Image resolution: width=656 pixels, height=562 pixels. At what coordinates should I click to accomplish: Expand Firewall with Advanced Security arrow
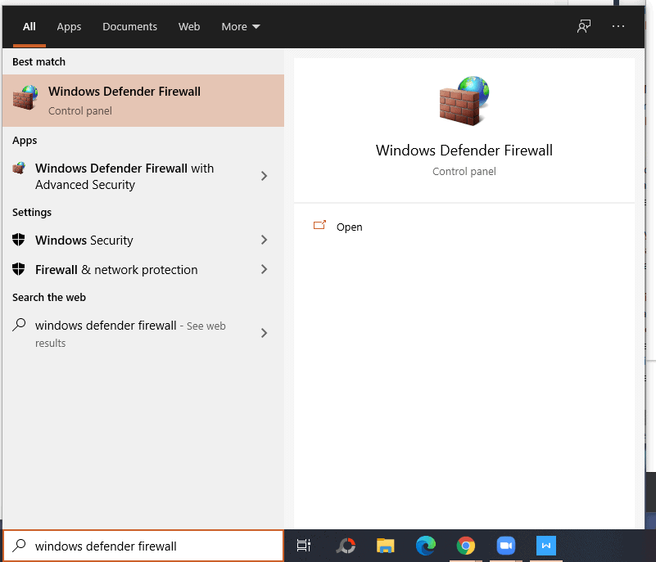point(264,176)
